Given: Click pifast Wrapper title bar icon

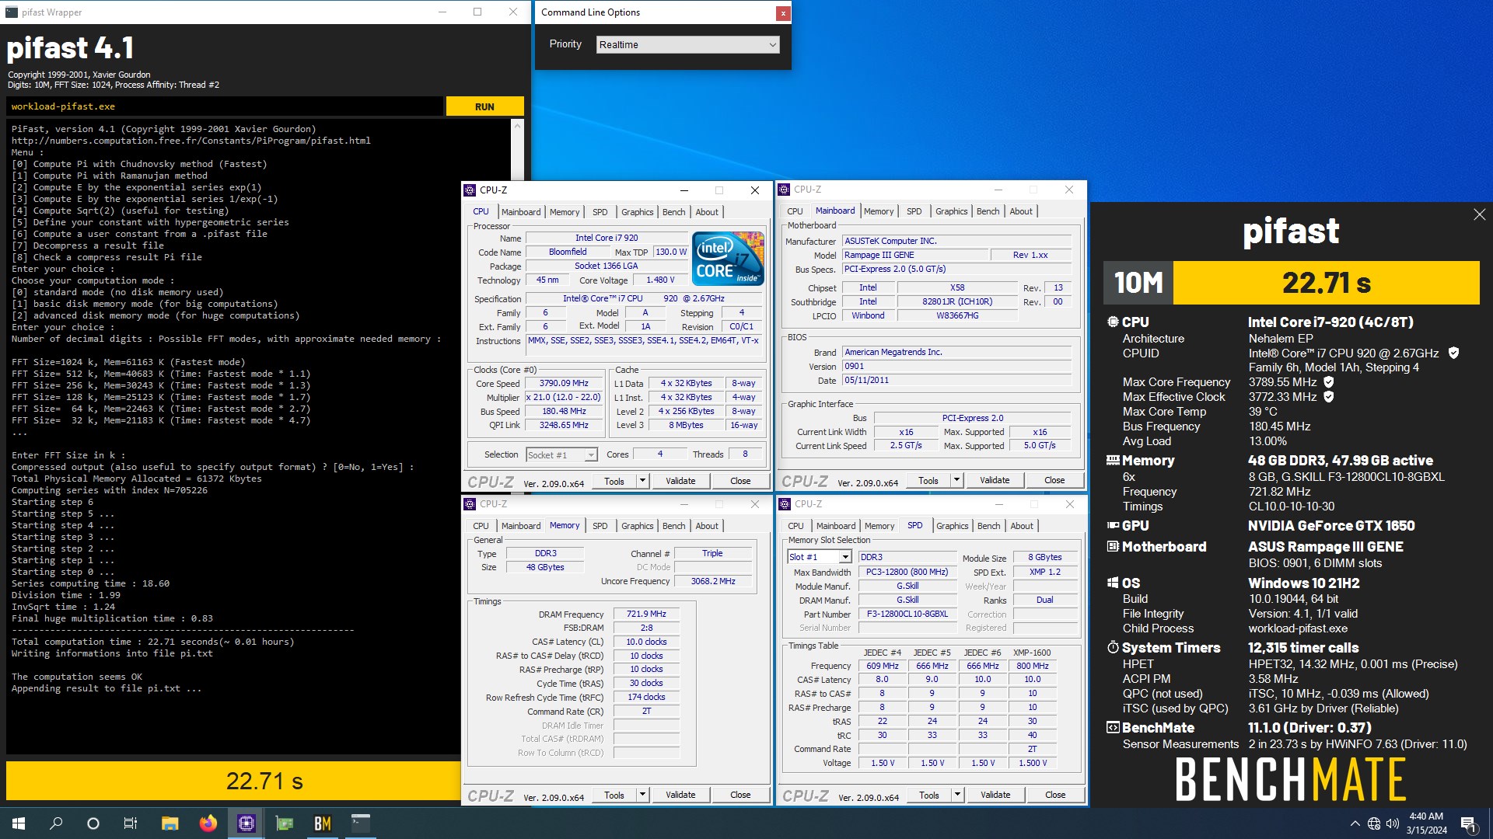Looking at the screenshot, I should [11, 12].
